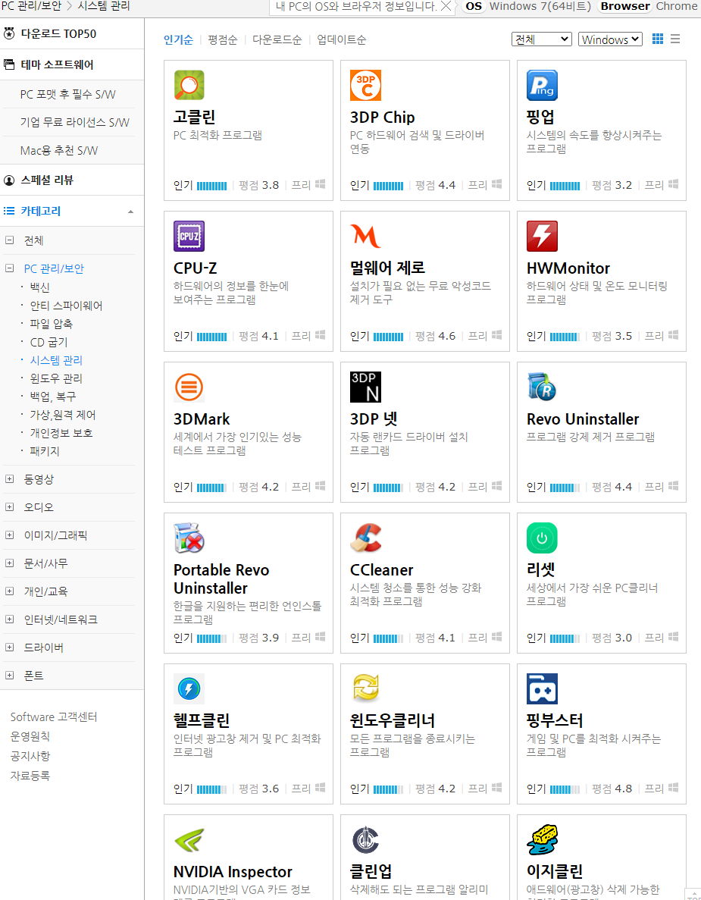Sort by 평점순
Image resolution: width=701 pixels, height=900 pixels.
[223, 39]
